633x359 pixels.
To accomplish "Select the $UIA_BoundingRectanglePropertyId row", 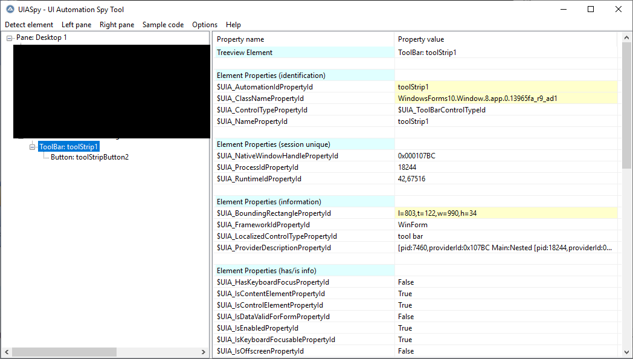I will click(416, 213).
